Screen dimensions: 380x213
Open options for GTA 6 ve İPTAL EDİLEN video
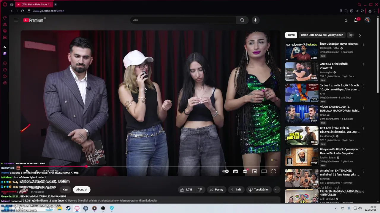(x=363, y=128)
